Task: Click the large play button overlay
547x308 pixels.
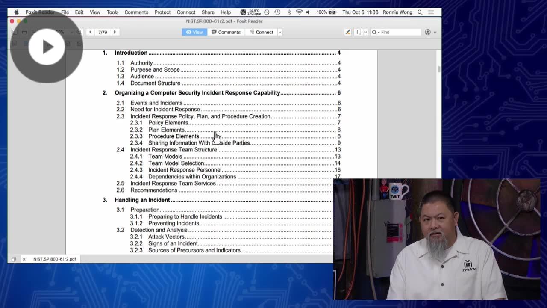Action: pos(47,47)
